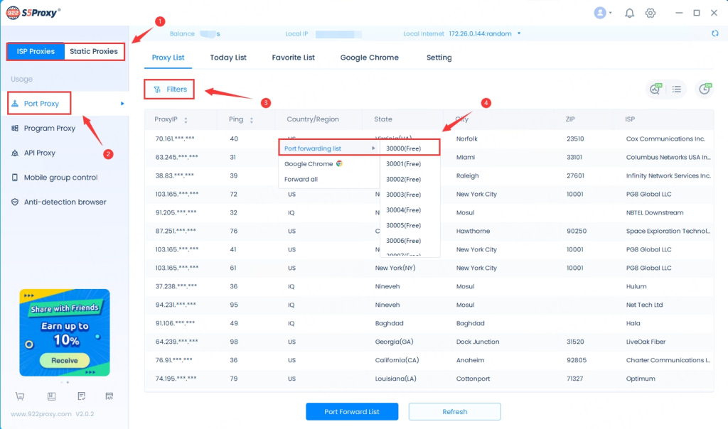Toggle the clock timer ON icon
Screen dimensions: 728x429
704,89
